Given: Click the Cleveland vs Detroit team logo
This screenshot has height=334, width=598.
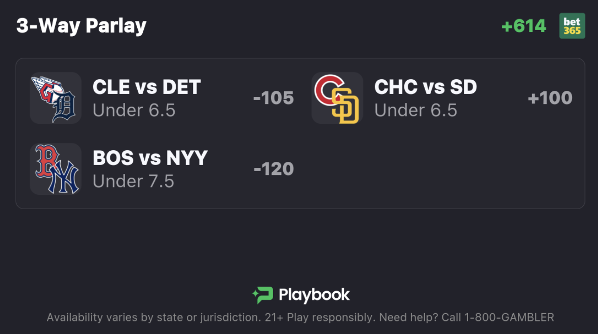Looking at the screenshot, I should (x=56, y=98).
